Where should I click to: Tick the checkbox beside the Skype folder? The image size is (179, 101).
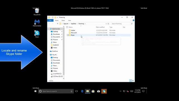[68, 35]
